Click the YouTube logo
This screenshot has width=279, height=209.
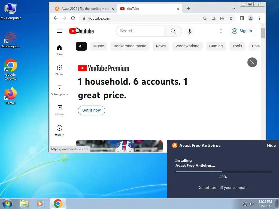(x=81, y=31)
